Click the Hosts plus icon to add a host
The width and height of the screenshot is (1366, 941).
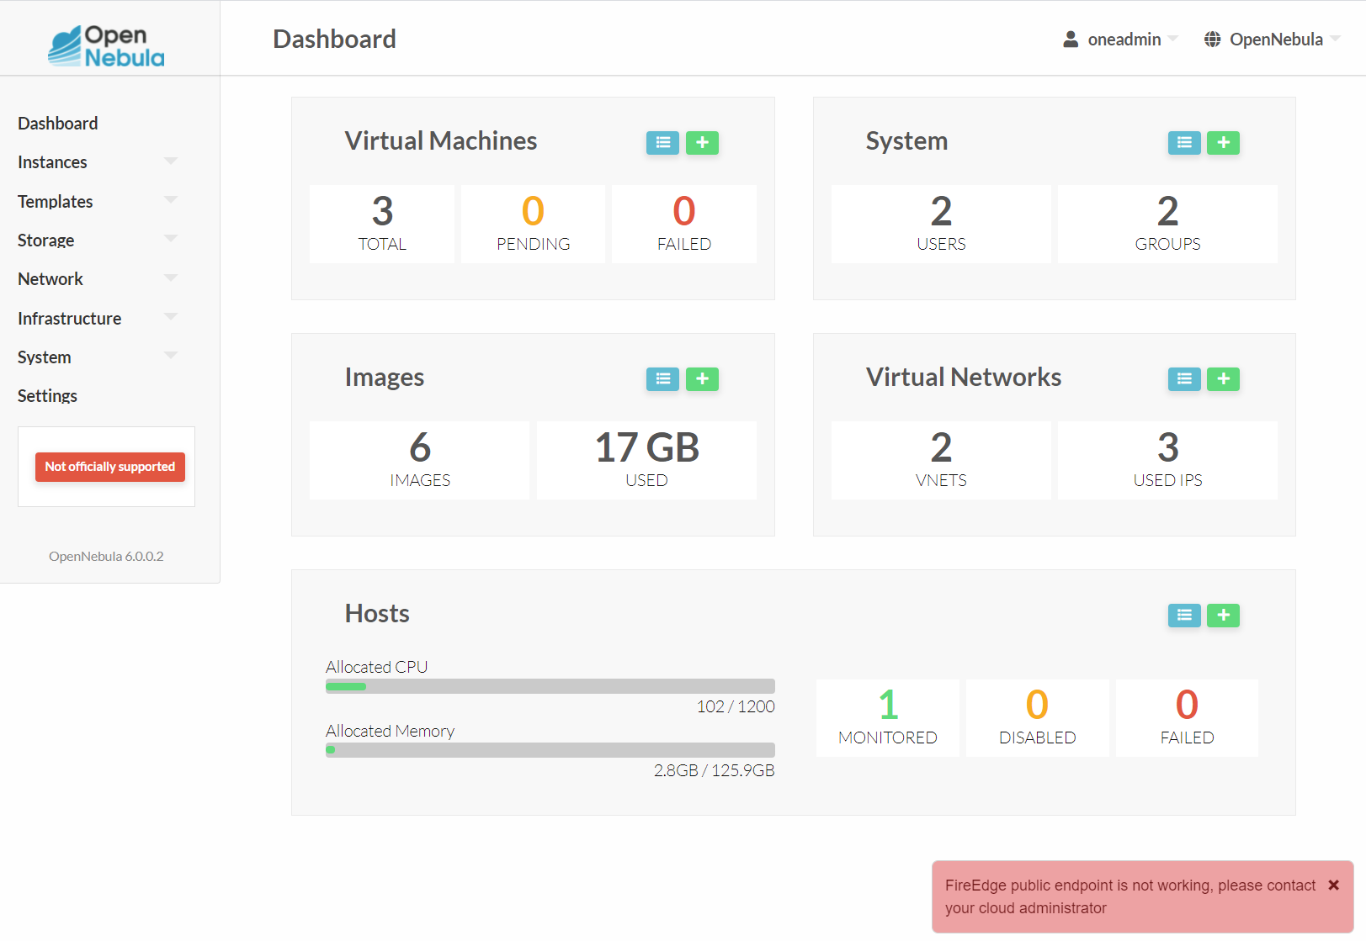coord(1223,616)
